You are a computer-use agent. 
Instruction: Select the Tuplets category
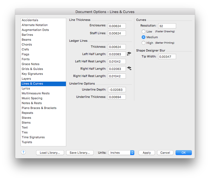tap(43, 142)
